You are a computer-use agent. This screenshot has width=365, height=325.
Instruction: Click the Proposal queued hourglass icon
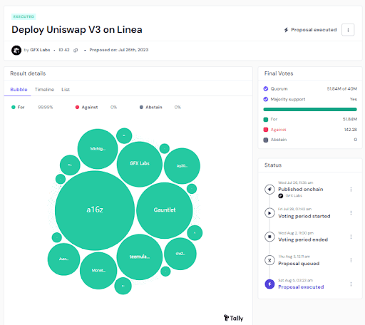(x=269, y=260)
